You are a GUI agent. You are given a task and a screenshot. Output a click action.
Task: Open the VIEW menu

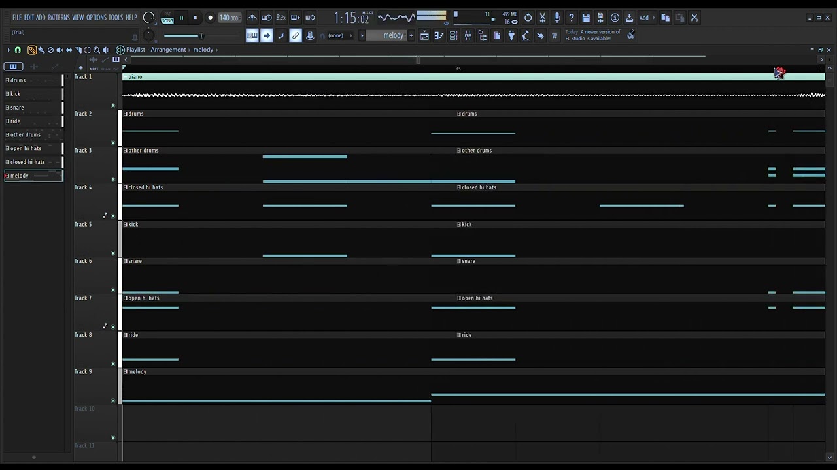point(78,18)
